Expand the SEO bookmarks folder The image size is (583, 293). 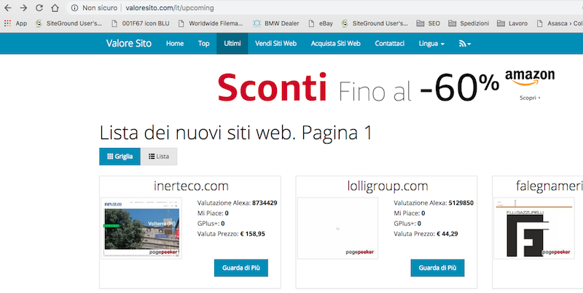point(428,23)
